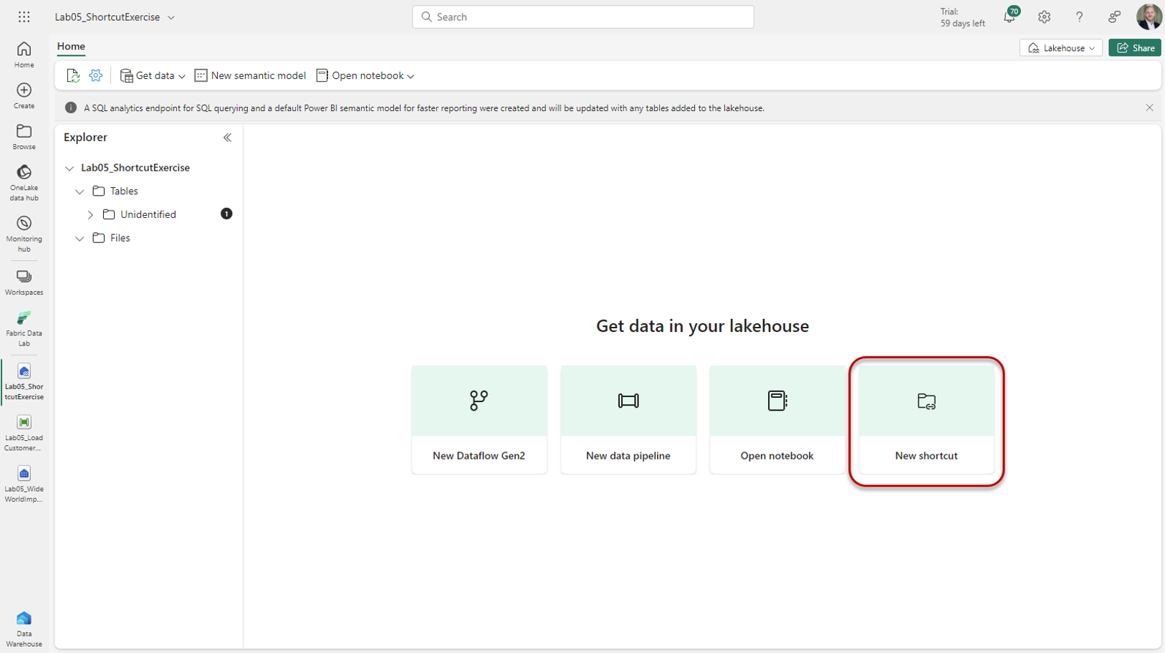Click Trial 59 days left text

pyautogui.click(x=962, y=17)
